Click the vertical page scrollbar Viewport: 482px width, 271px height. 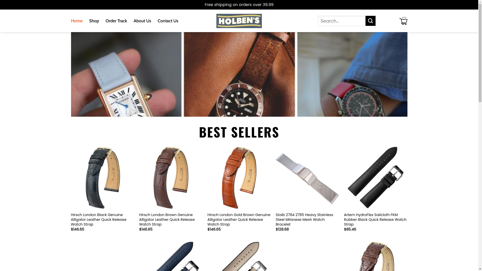480,135
